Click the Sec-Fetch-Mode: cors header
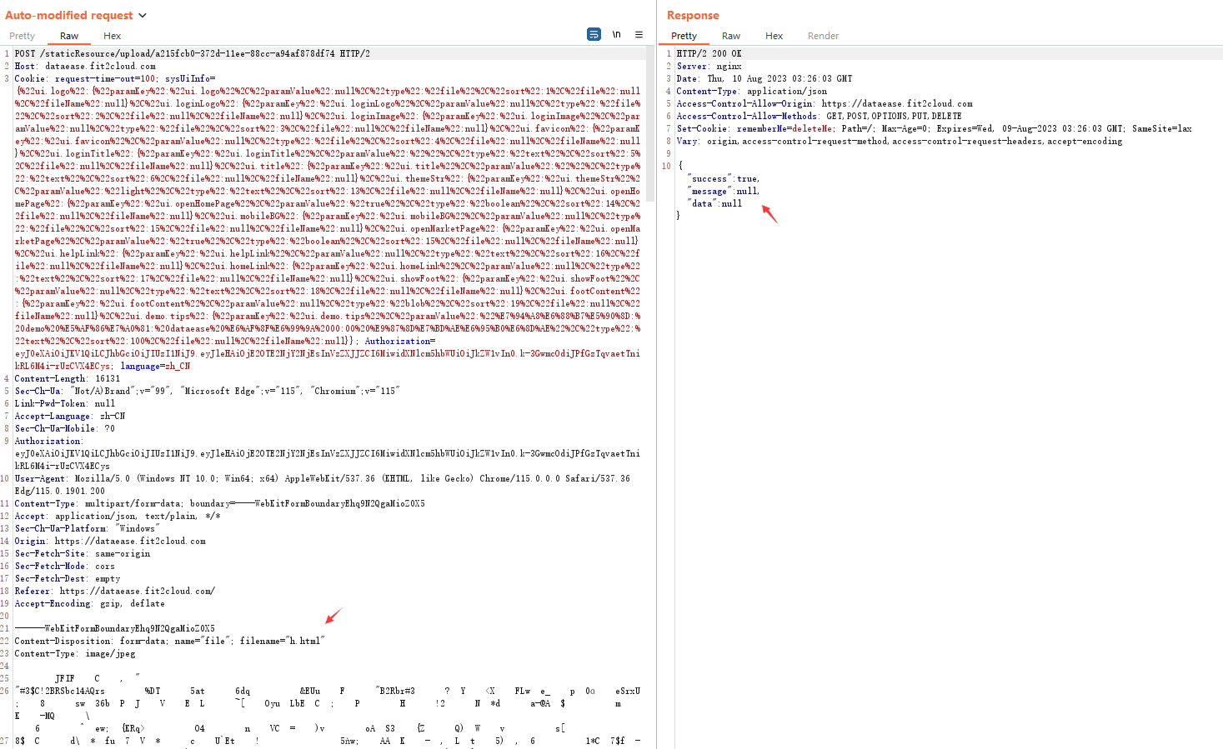The width and height of the screenshot is (1223, 749). click(65, 566)
